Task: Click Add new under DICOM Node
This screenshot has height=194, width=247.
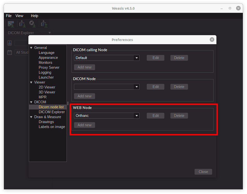Action: 84,96
